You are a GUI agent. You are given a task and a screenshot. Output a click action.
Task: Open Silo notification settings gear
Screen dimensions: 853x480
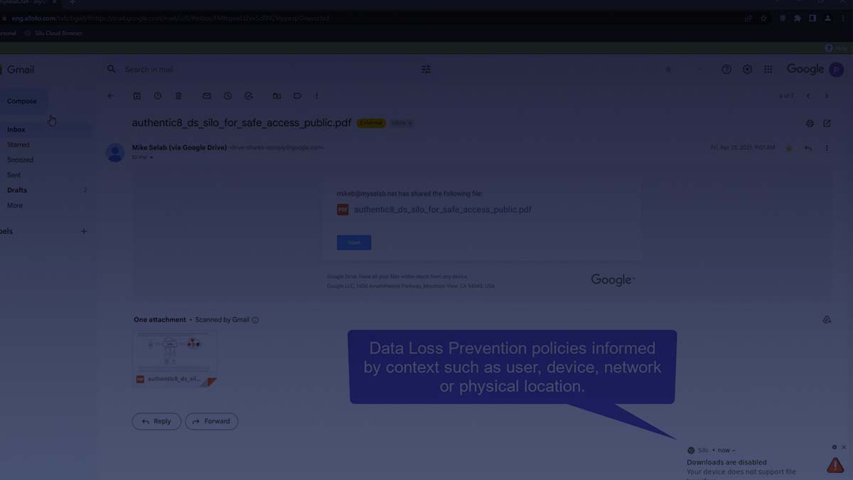pos(835,447)
